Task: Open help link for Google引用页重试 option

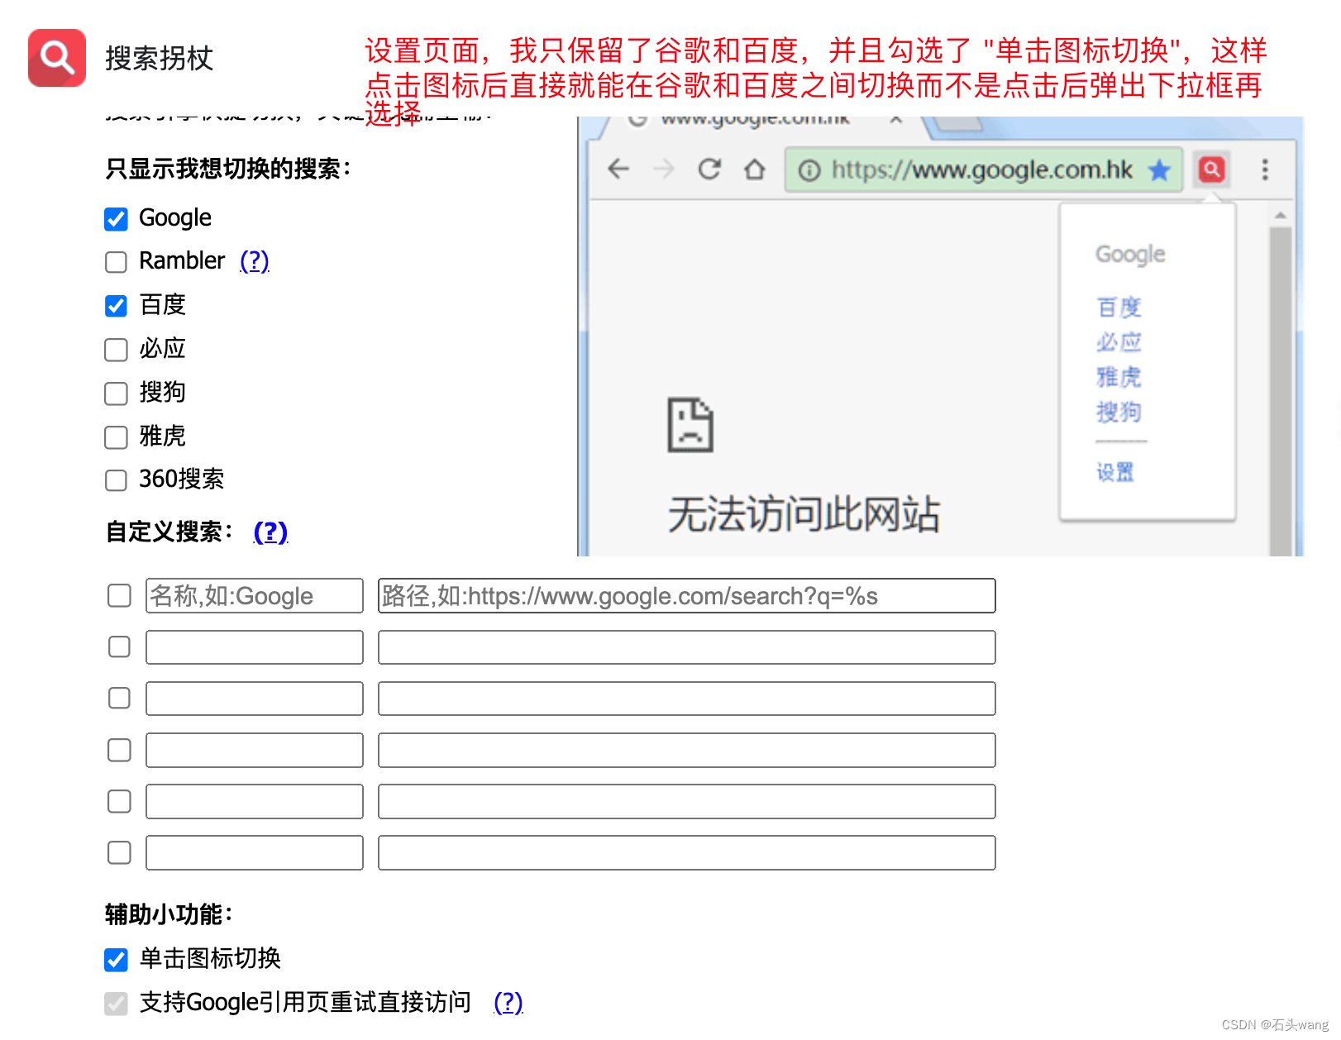Action: pyautogui.click(x=508, y=1003)
